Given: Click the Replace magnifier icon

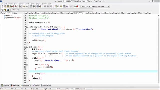Looking at the screenshot, I should click(34, 7).
